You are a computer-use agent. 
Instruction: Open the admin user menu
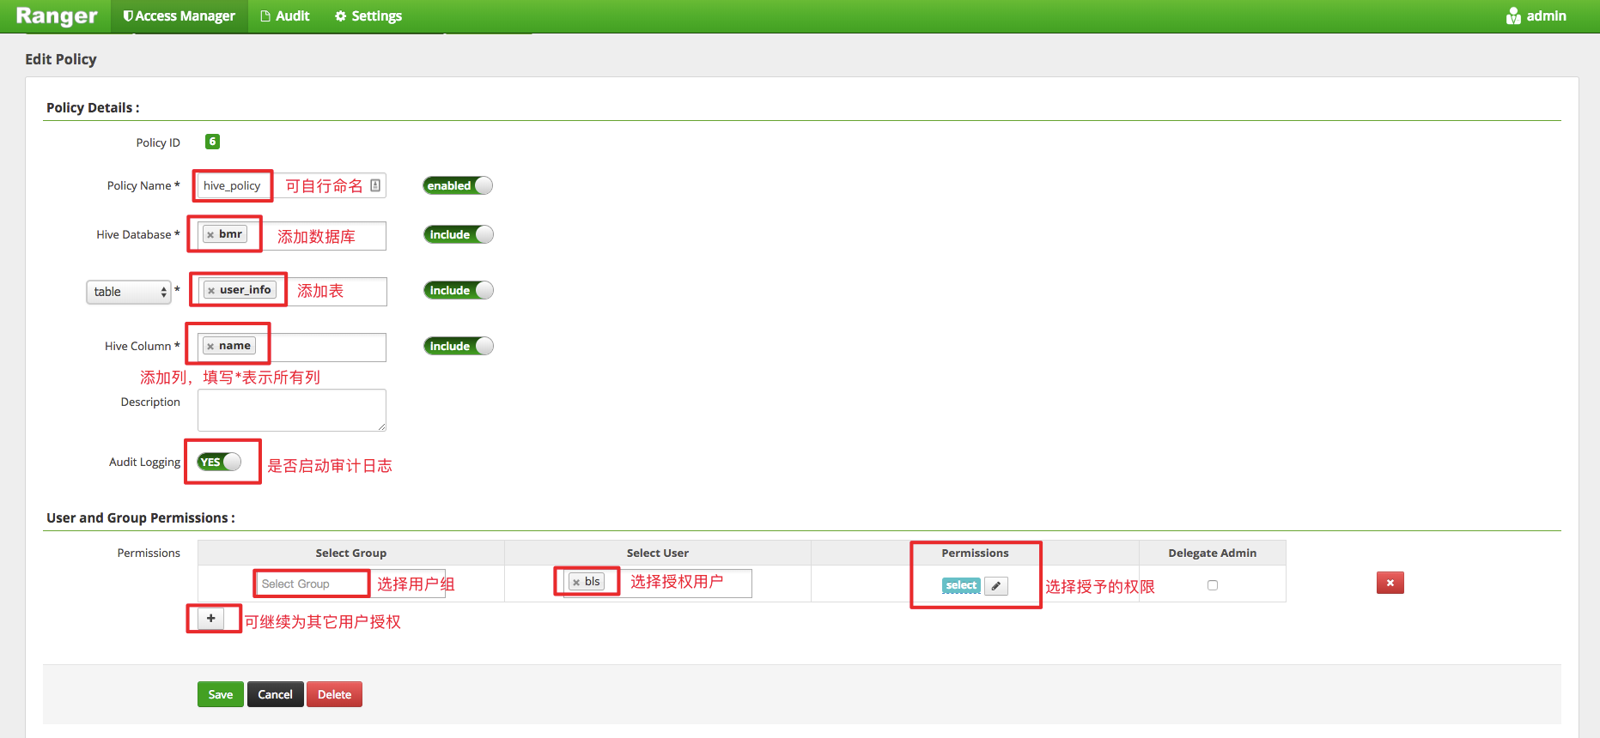pos(1536,16)
